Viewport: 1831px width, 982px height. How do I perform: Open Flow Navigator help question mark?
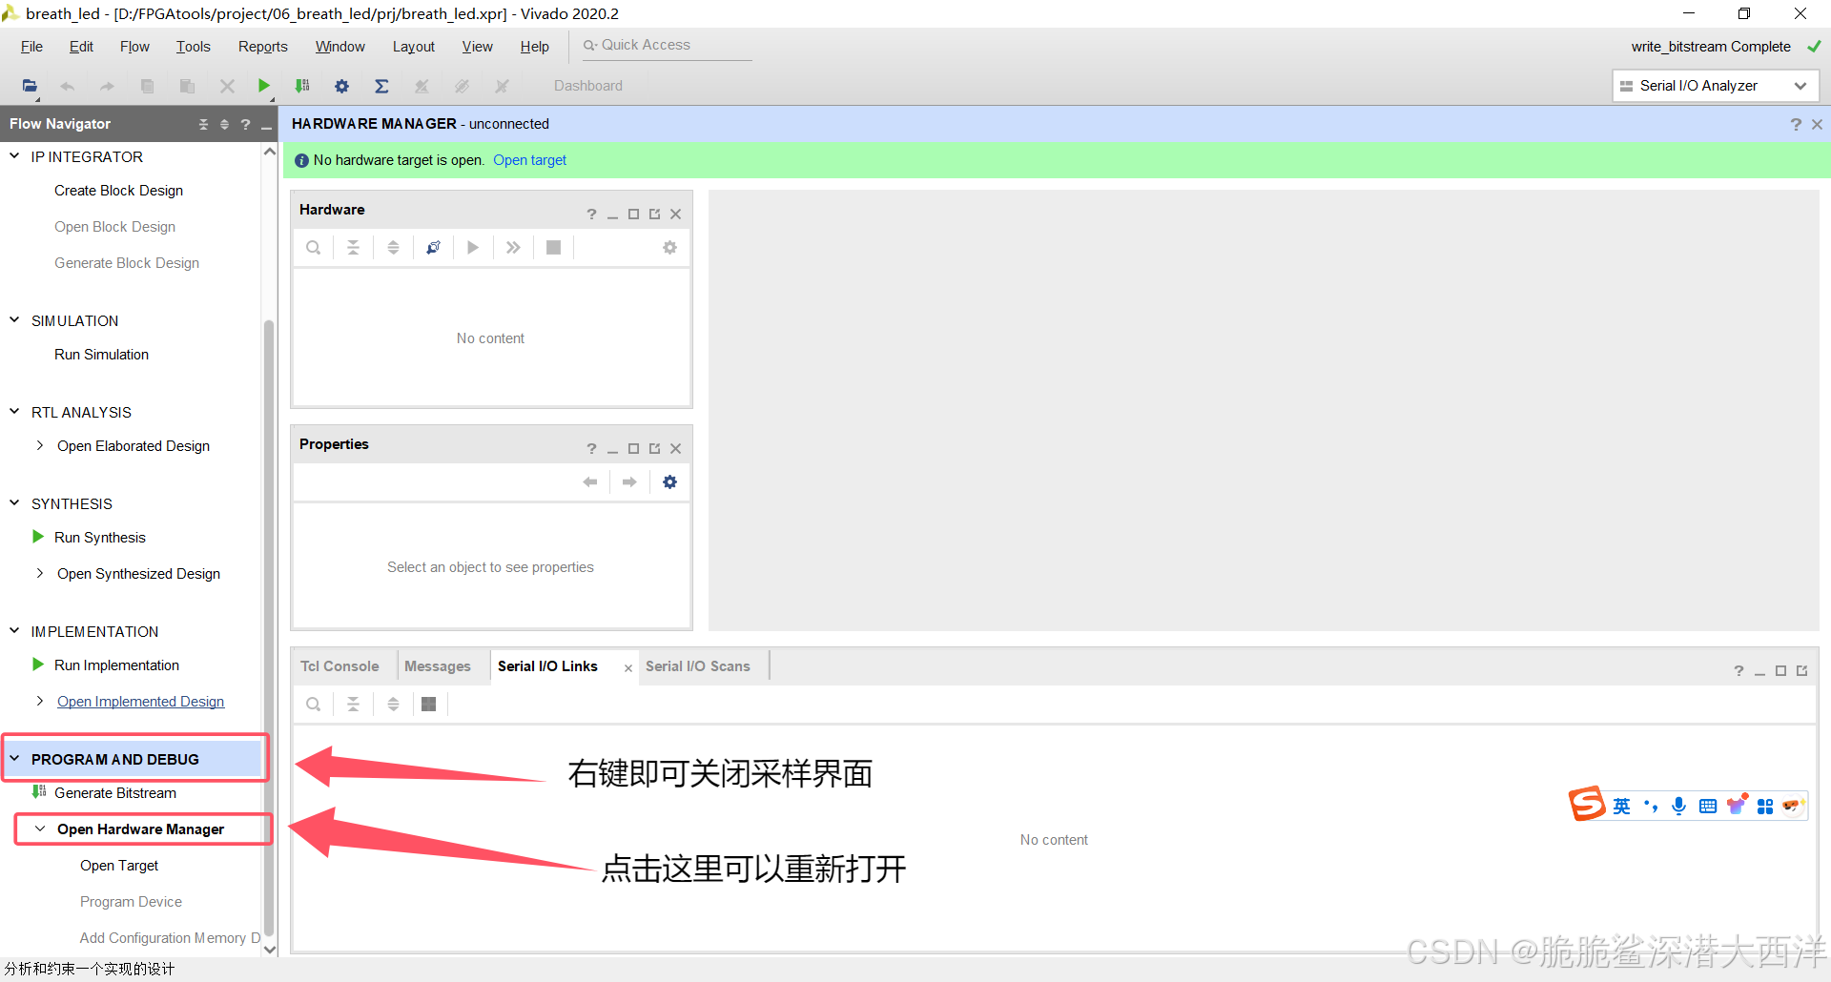point(245,124)
